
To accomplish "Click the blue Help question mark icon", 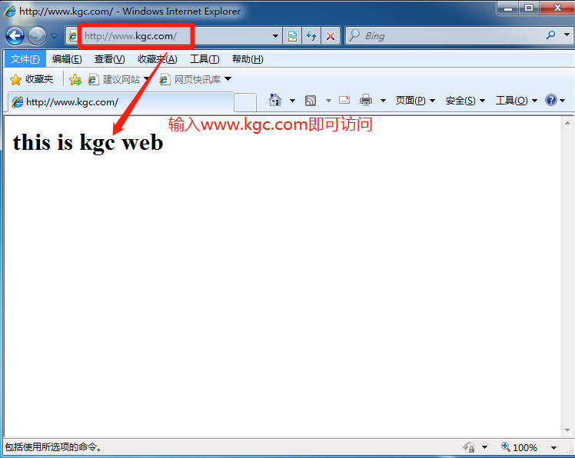I will [551, 100].
